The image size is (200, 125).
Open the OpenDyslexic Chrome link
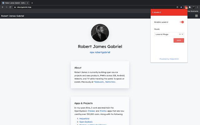pos(91,111)
